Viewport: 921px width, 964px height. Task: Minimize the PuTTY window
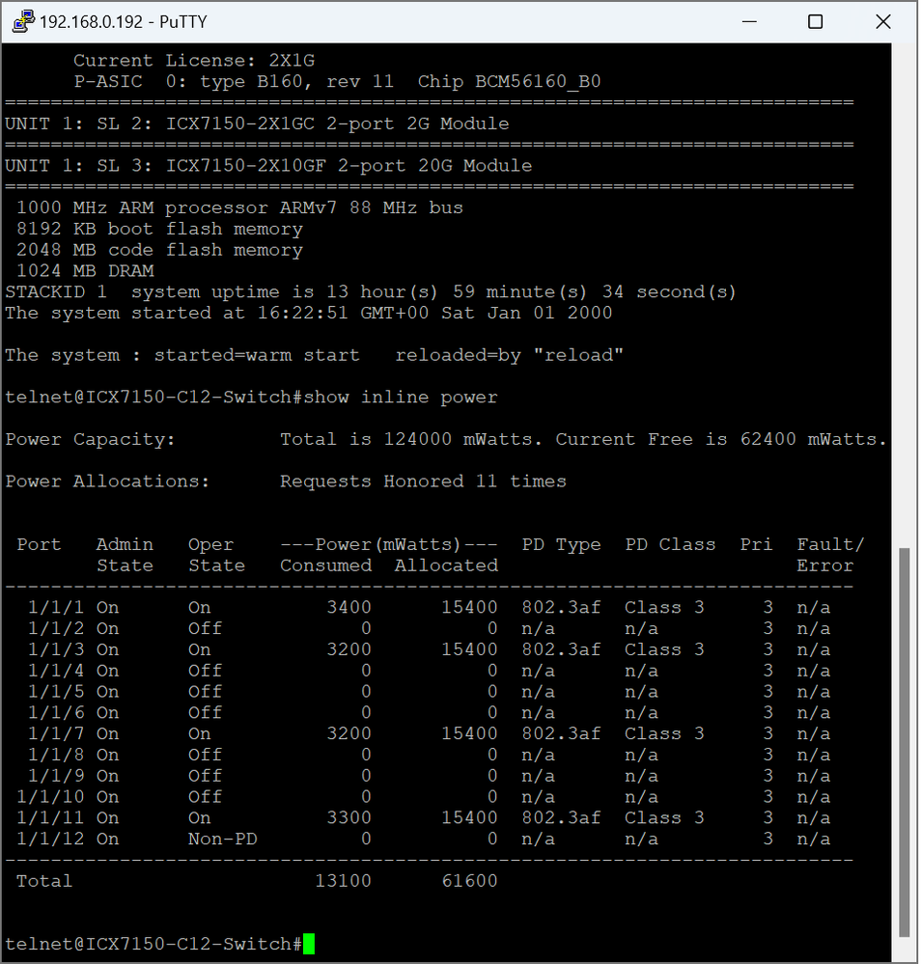tap(749, 21)
